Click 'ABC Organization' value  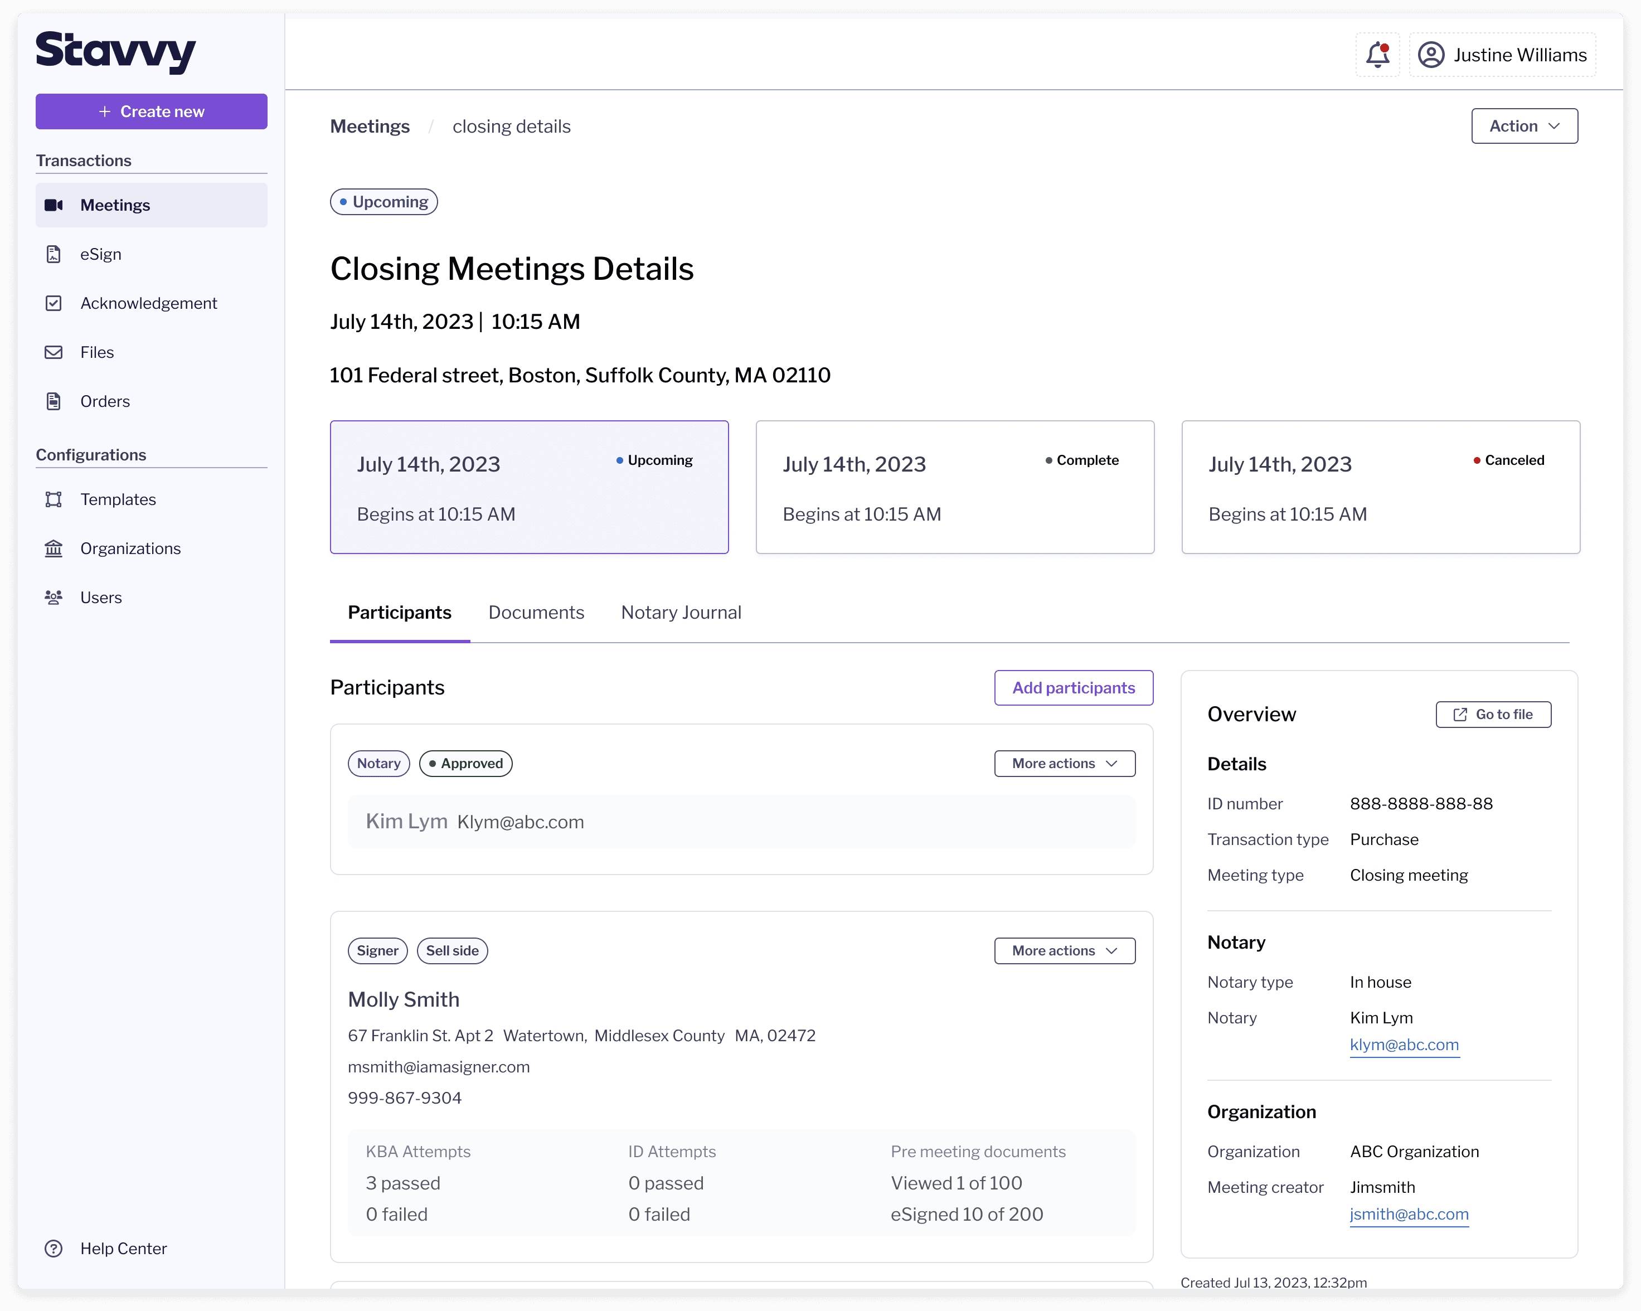point(1414,1151)
